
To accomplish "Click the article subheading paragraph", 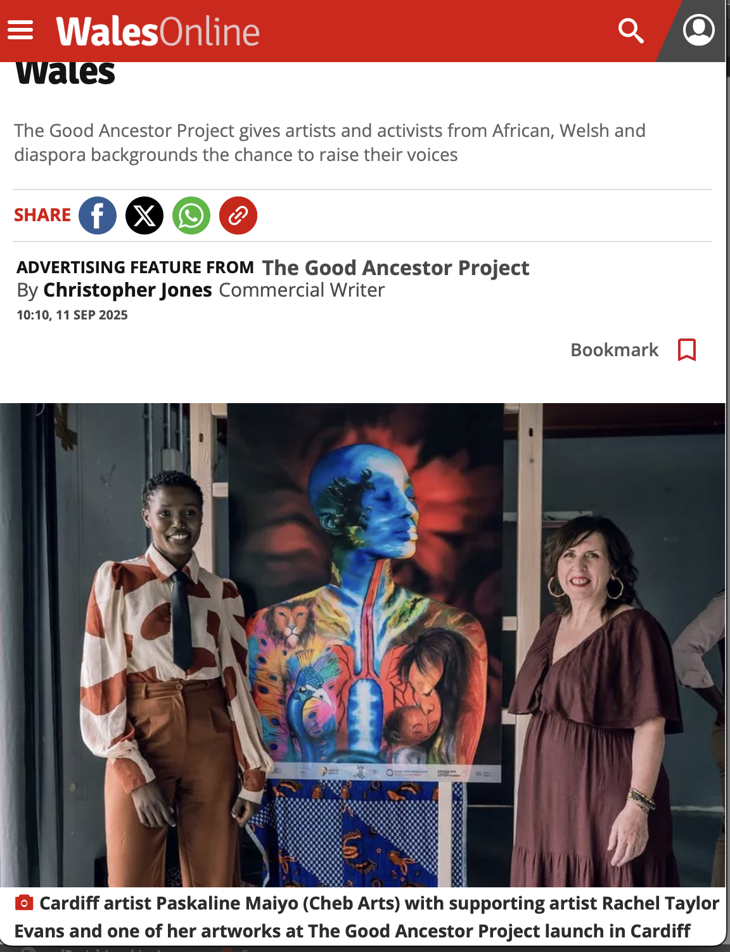I will (x=330, y=143).
